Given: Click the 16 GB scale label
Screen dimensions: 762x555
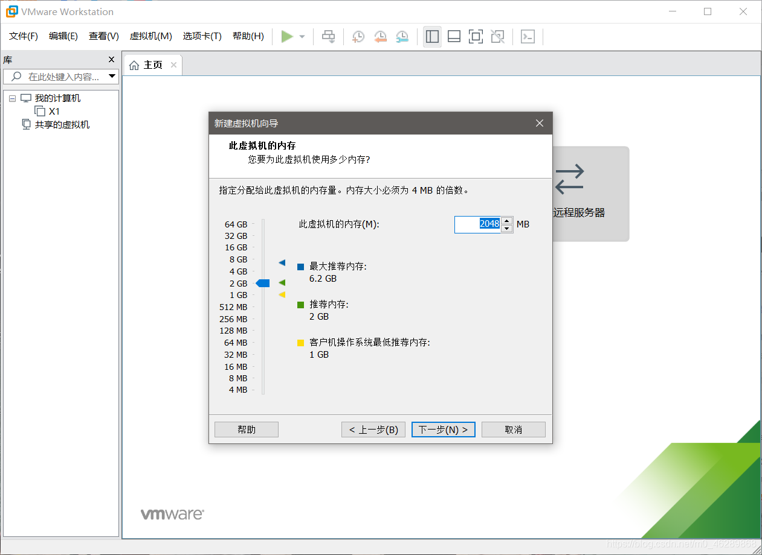Looking at the screenshot, I should click(236, 247).
